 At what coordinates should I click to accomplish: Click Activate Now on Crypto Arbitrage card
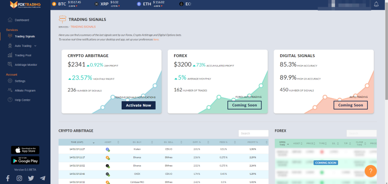[139, 105]
